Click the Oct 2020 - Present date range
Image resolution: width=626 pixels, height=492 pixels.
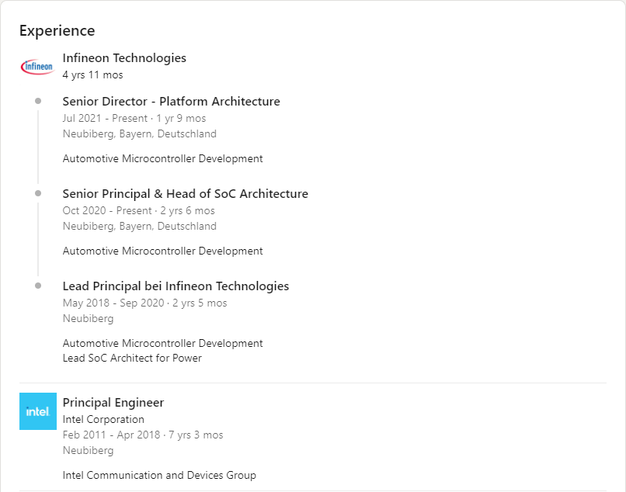click(107, 210)
